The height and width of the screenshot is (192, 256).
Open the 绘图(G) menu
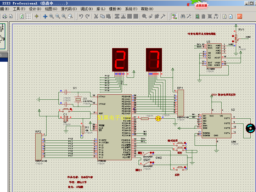click(x=51, y=9)
